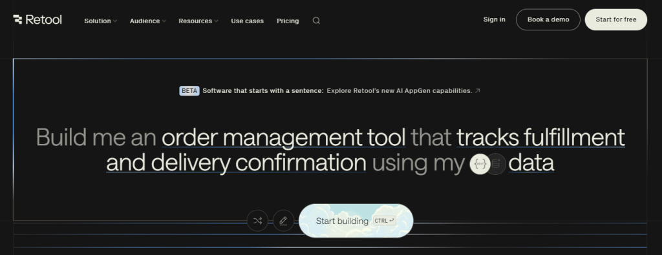Expand the Solution dropdown menu

click(100, 21)
